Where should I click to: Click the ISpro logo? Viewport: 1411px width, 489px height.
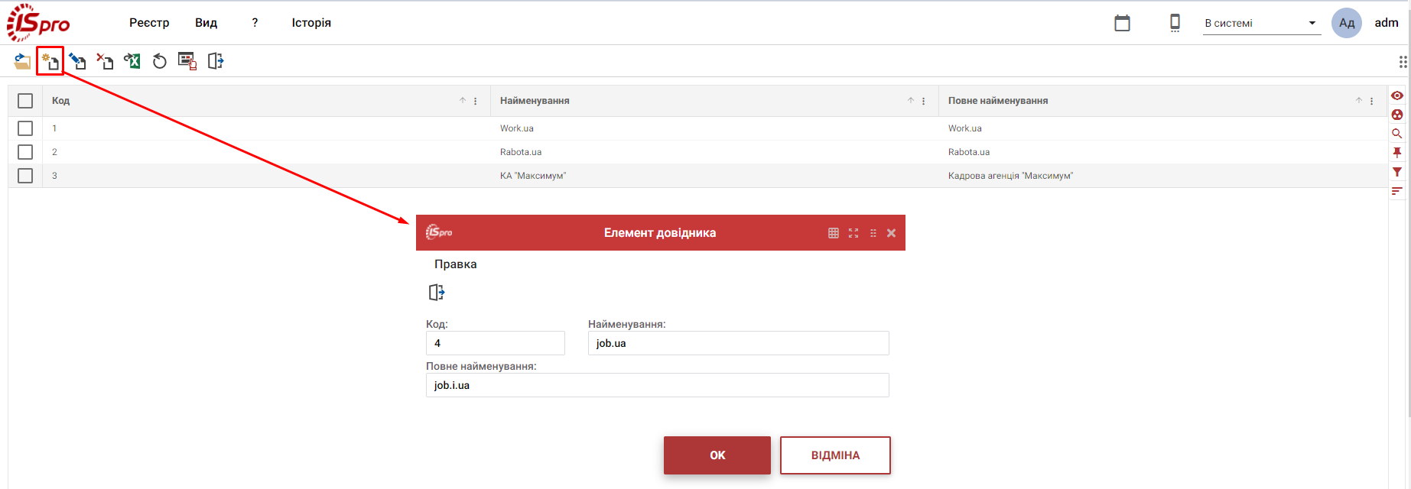click(38, 22)
